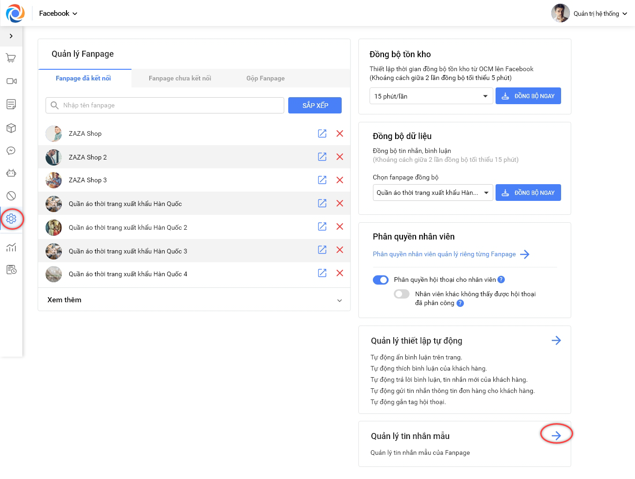Switch to Fanpage chưa kết nối tab

[x=180, y=78]
